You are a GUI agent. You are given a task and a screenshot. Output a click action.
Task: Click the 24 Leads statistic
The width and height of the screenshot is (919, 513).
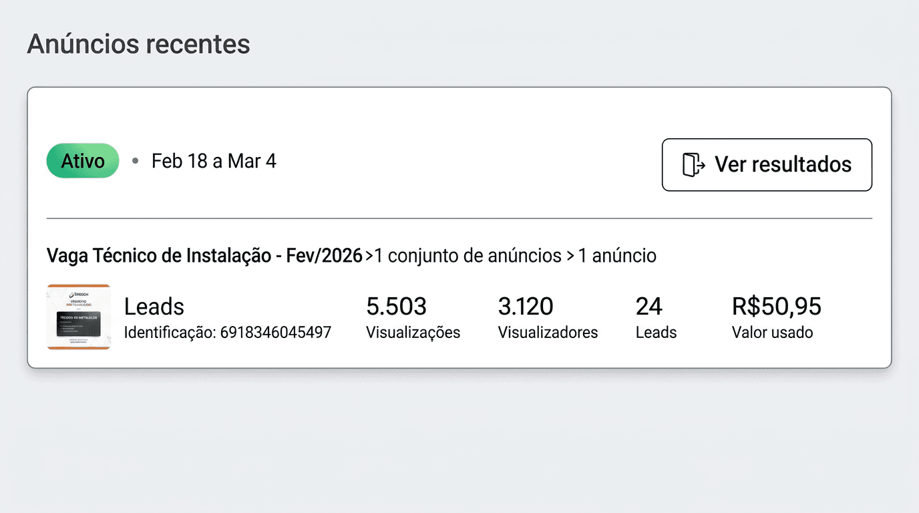tap(648, 306)
